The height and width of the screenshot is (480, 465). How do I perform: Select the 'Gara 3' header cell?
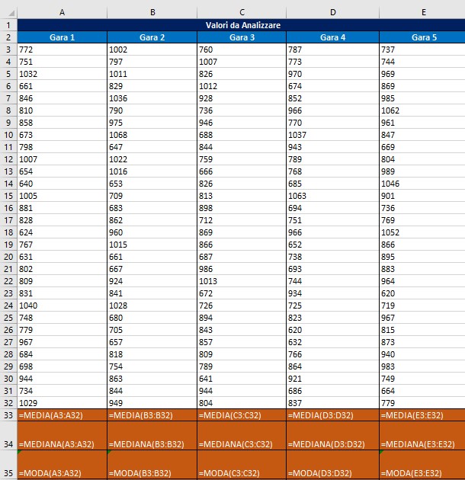point(242,37)
